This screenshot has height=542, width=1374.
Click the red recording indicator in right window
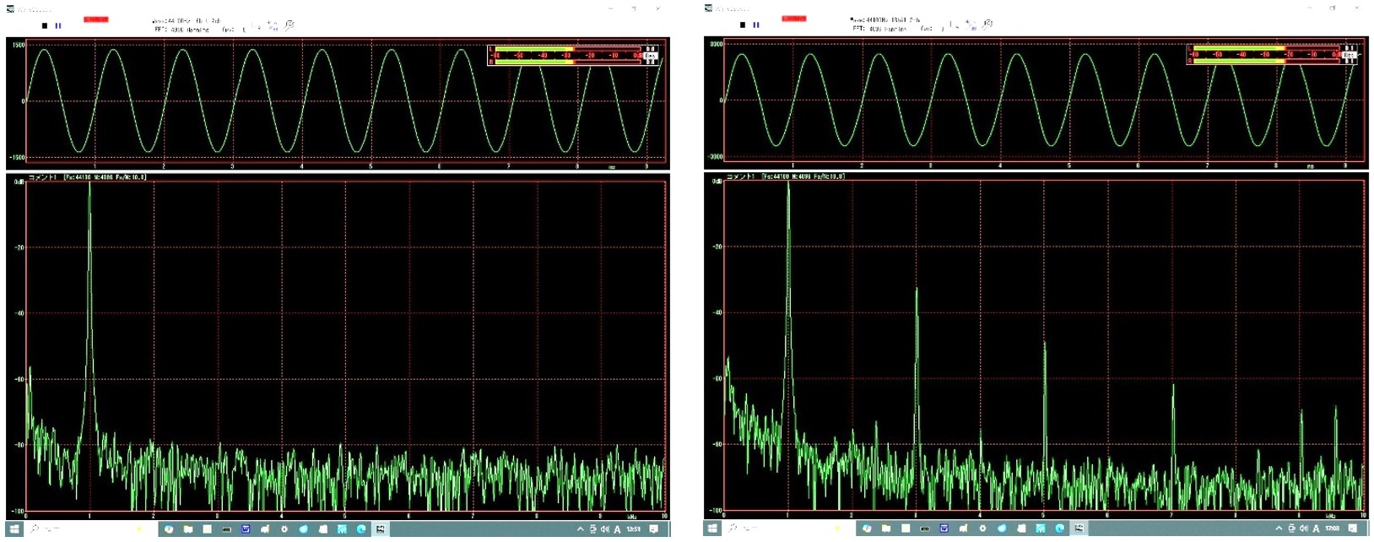pos(793,19)
